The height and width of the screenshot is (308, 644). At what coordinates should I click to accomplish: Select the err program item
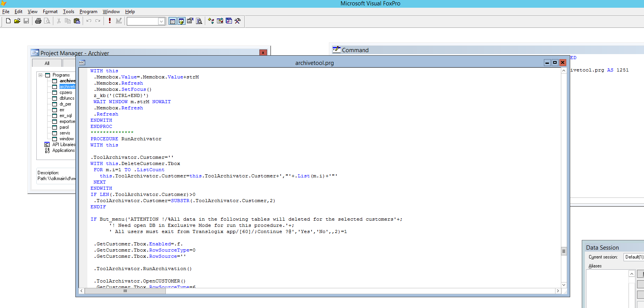coord(62,110)
